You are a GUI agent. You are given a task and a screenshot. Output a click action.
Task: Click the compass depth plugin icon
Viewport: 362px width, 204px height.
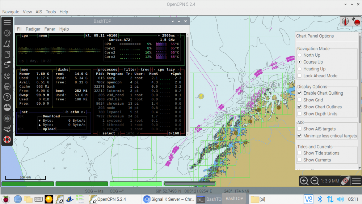[7, 118]
